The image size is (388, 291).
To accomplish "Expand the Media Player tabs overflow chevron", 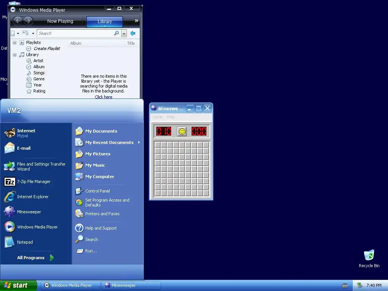I will (136, 21).
